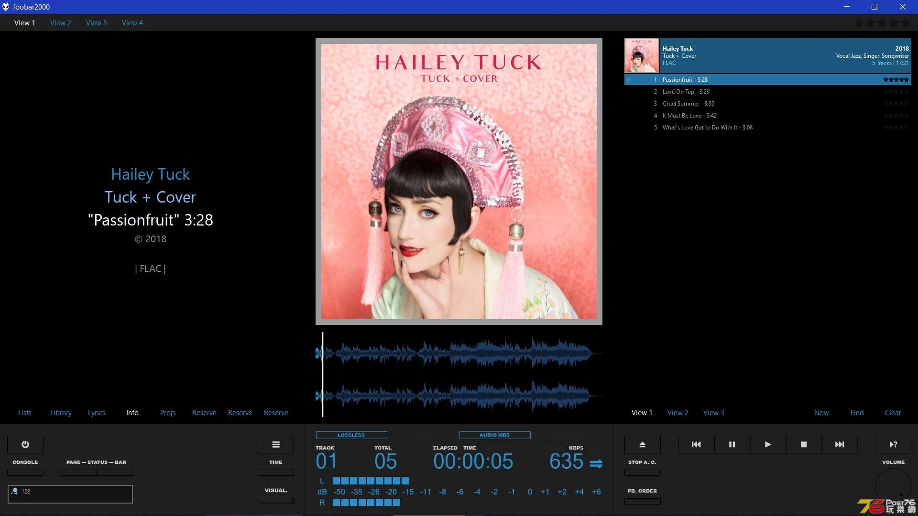
Task: Click the Clear button below the playlist
Action: coord(893,412)
